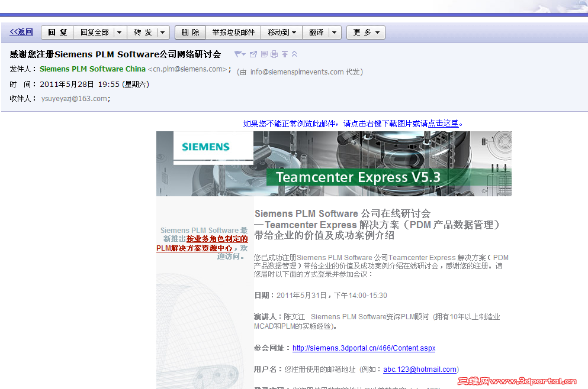This screenshot has width=588, height=389.
Task: Expand the translate dropdown arrow
Action: (334, 33)
